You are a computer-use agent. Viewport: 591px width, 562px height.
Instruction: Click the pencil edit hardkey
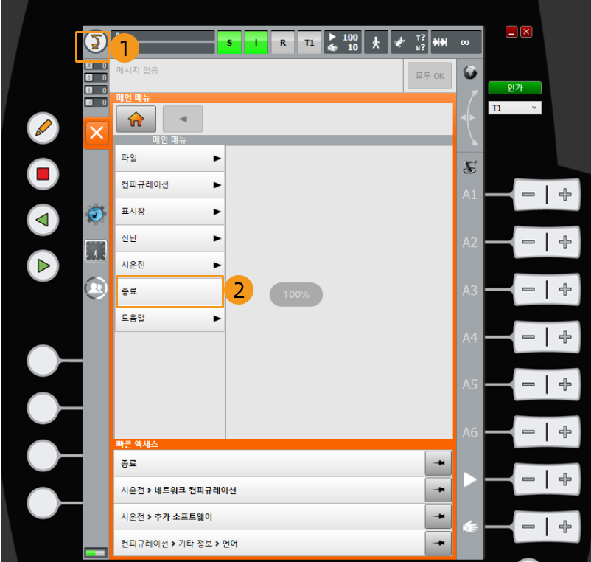click(x=43, y=128)
